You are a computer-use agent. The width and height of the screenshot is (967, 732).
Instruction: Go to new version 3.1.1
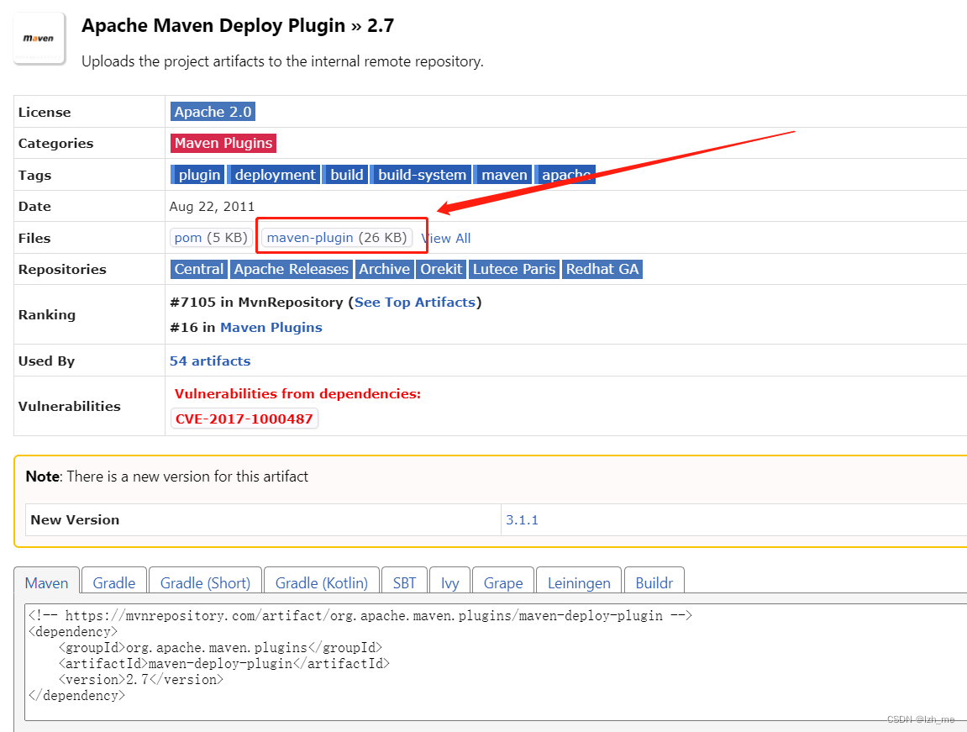click(522, 520)
